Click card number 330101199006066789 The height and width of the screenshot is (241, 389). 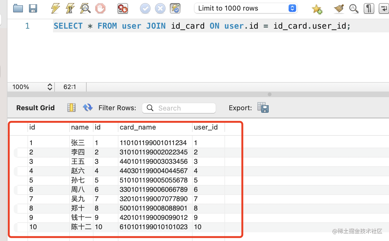pyautogui.click(x=154, y=190)
